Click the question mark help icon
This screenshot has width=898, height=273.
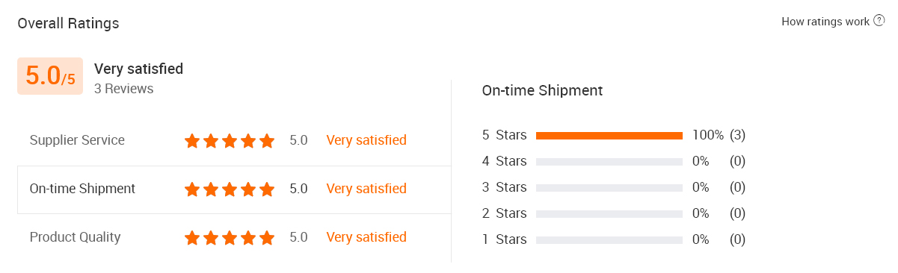879,21
